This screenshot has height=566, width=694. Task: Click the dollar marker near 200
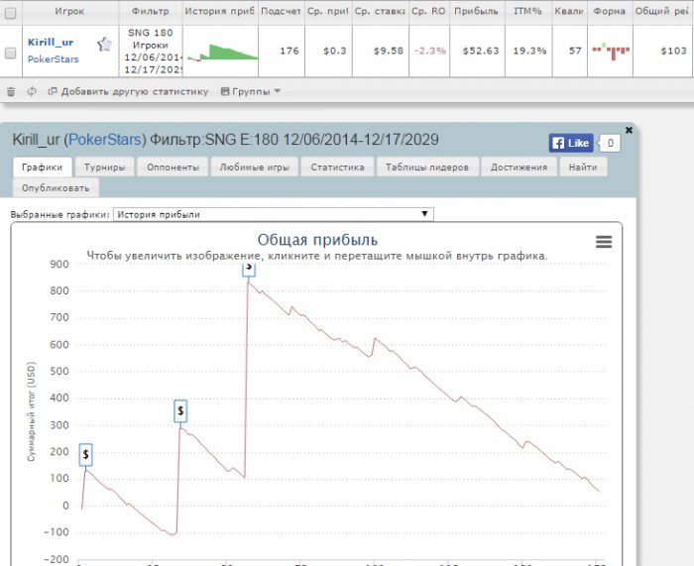(86, 454)
